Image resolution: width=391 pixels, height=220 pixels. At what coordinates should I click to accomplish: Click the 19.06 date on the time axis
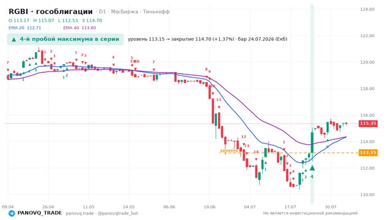pos(210,207)
